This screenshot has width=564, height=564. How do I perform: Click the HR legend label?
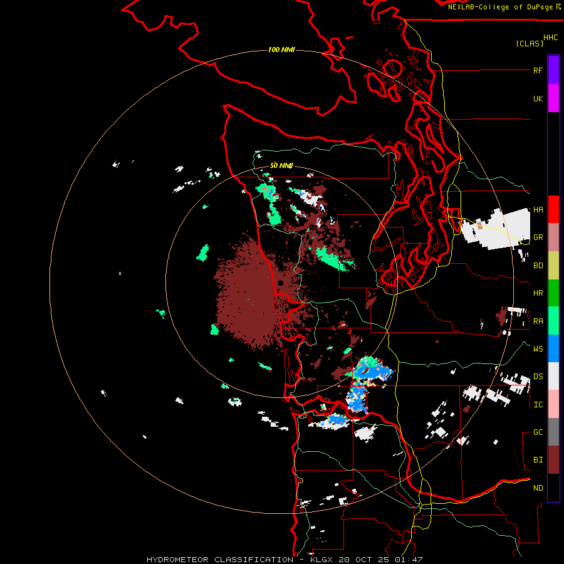[x=538, y=293]
